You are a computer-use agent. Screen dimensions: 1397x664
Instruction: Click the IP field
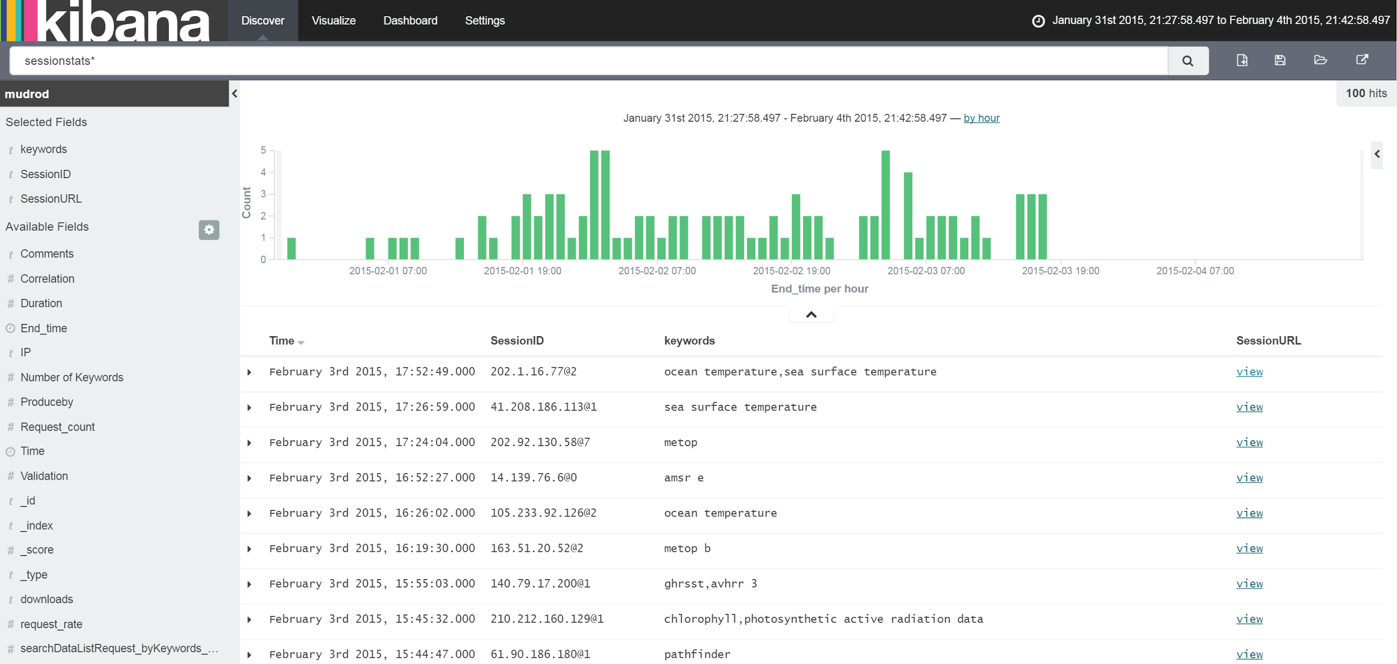tap(26, 352)
